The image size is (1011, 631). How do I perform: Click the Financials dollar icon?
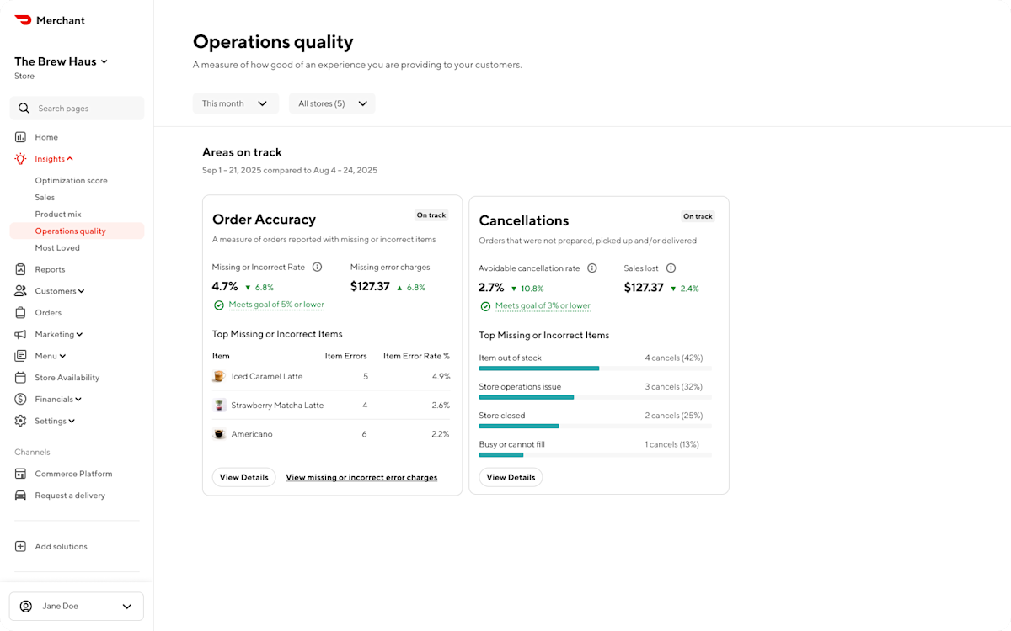[x=19, y=399]
